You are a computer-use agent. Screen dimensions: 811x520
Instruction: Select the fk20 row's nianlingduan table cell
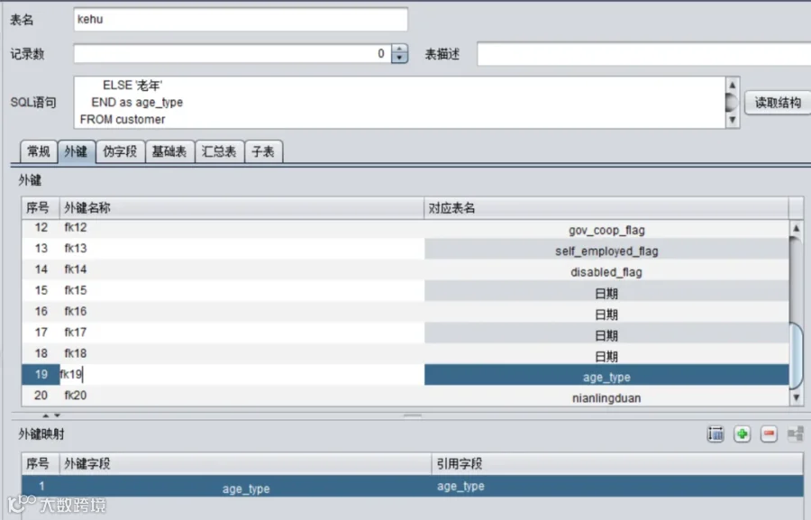click(606, 398)
